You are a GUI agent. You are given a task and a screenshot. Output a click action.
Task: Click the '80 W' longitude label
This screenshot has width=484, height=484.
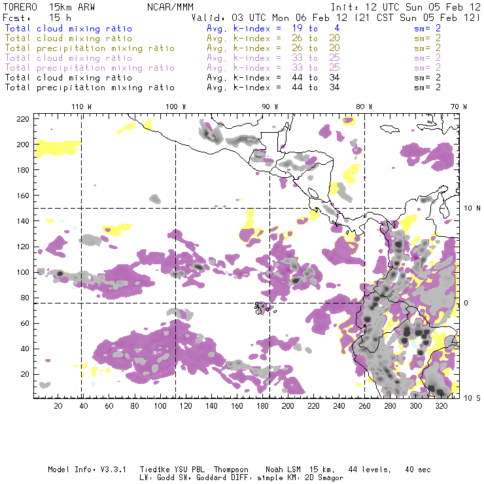364,107
